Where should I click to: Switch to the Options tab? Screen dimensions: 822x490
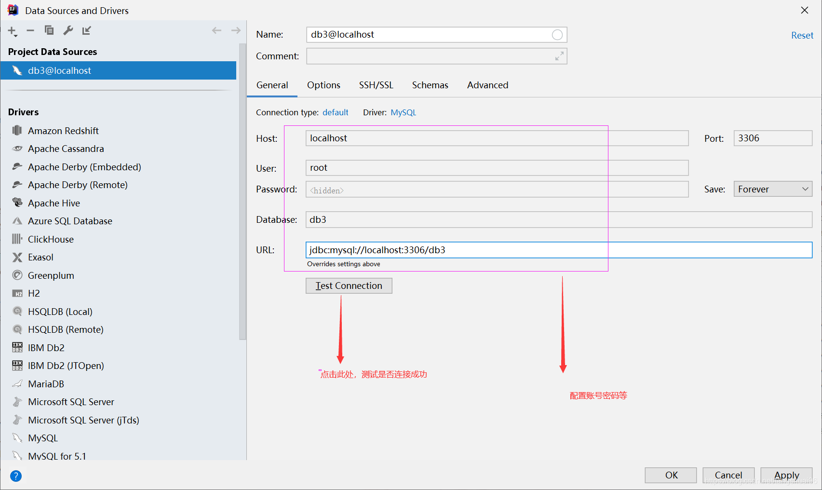point(323,85)
